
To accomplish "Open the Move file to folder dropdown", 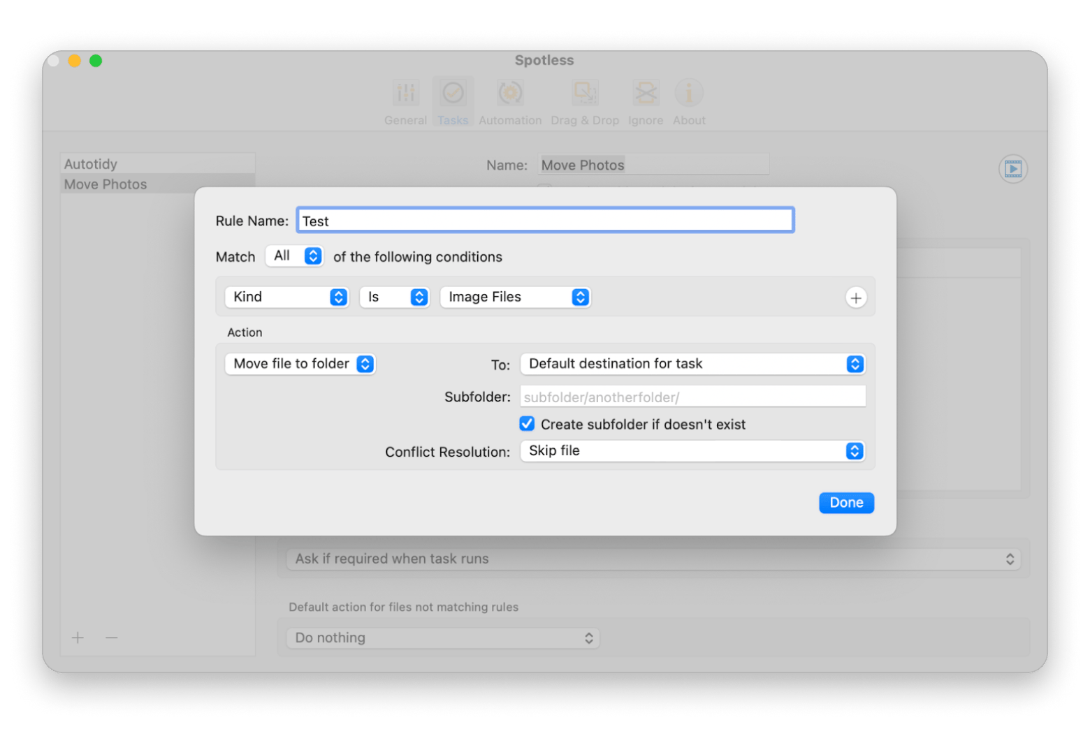I will click(300, 364).
